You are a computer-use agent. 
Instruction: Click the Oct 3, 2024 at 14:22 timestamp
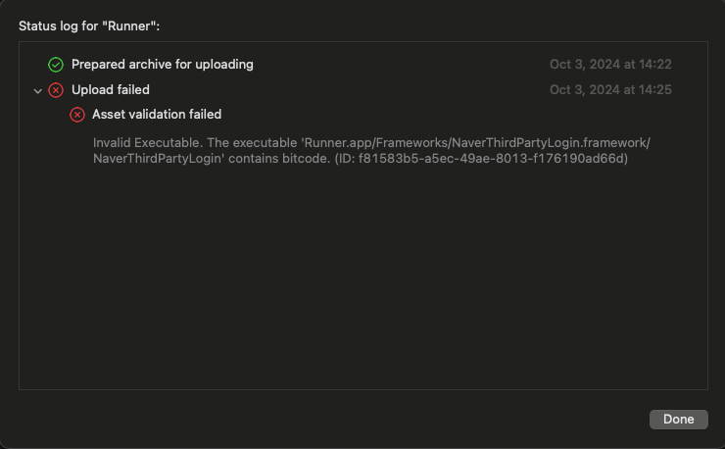610,65
